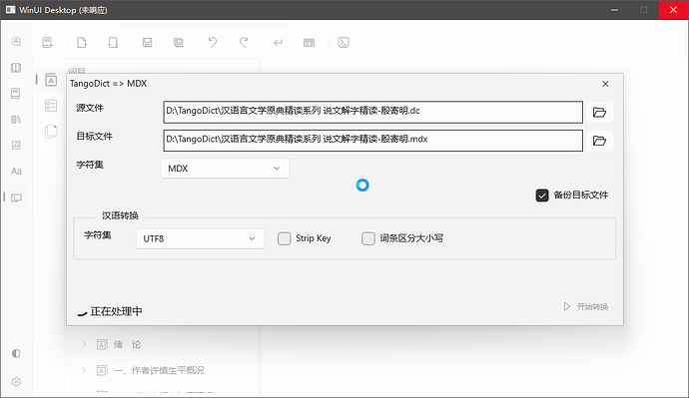Click the open notebook toolbar icon
Viewport: 689px width, 398px height.
113,43
